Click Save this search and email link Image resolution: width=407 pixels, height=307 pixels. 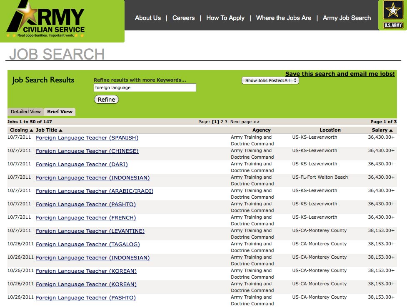point(340,74)
